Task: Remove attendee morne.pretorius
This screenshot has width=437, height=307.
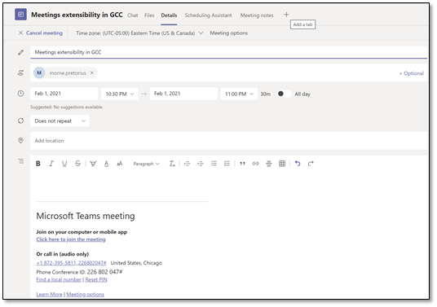Action: coord(92,73)
